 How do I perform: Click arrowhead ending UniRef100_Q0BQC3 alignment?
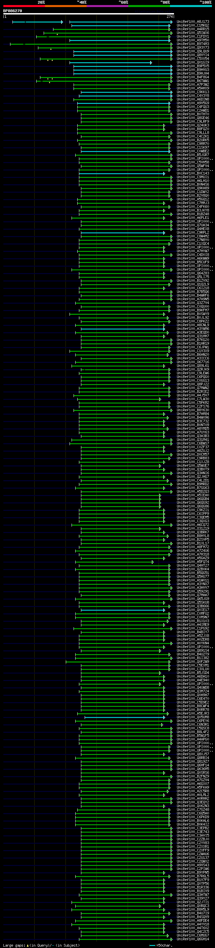coord(160,906)
